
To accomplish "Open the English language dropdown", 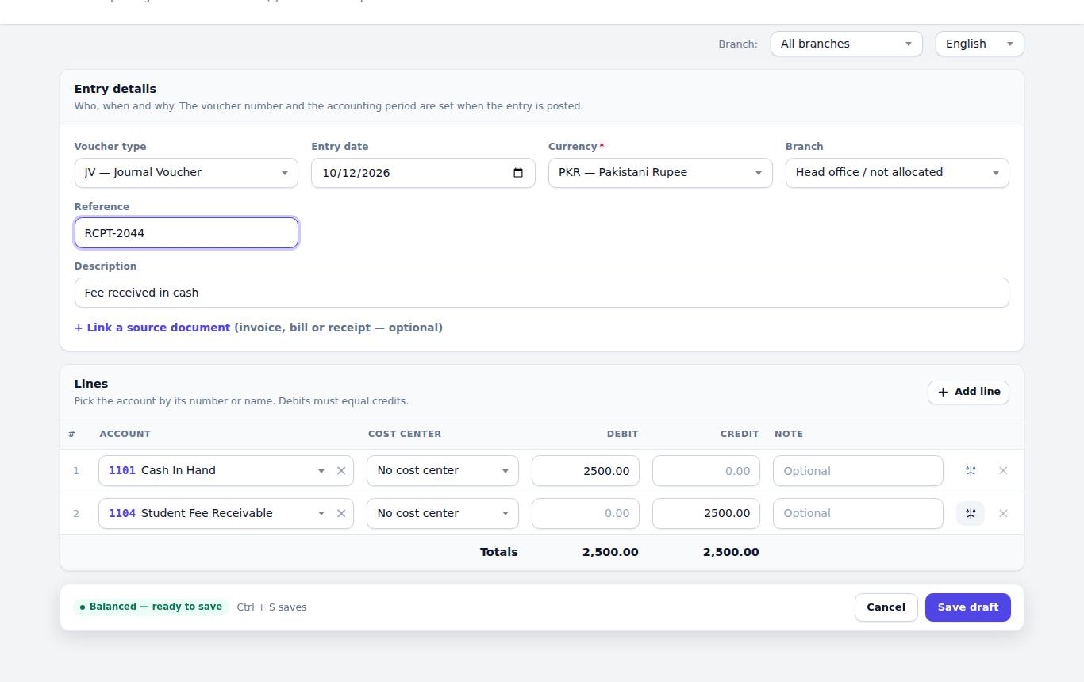I will pyautogui.click(x=979, y=44).
